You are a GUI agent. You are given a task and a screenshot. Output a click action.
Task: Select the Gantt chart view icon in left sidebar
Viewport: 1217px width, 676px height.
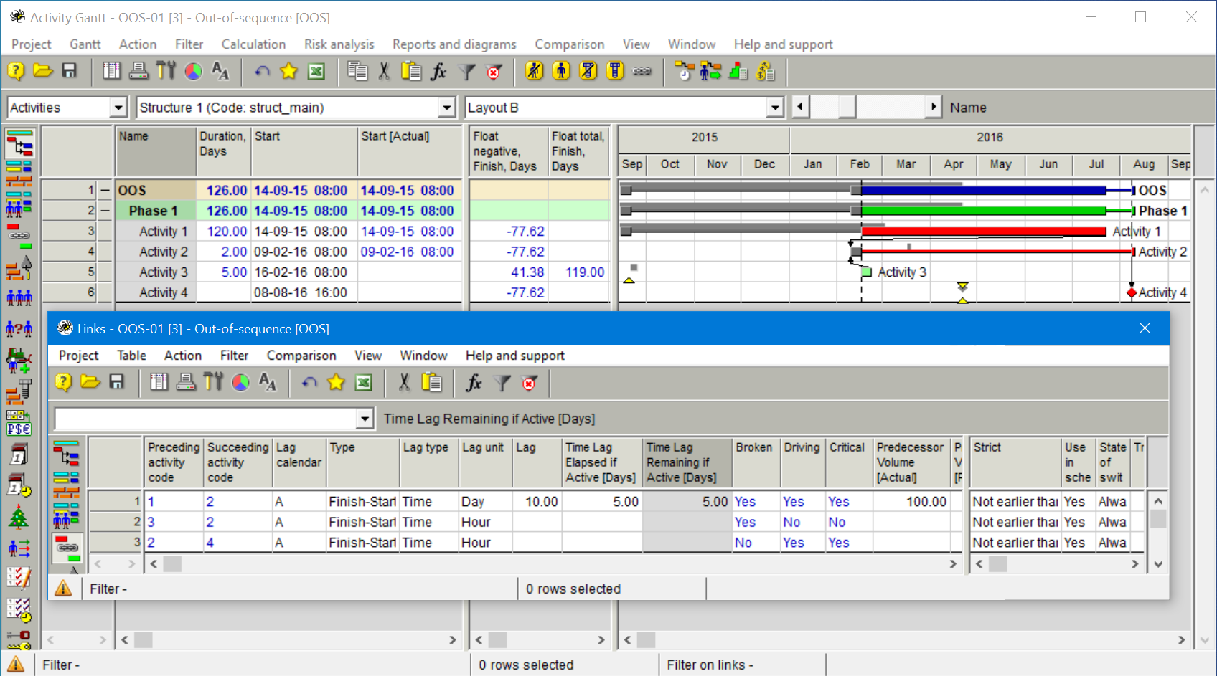(19, 143)
